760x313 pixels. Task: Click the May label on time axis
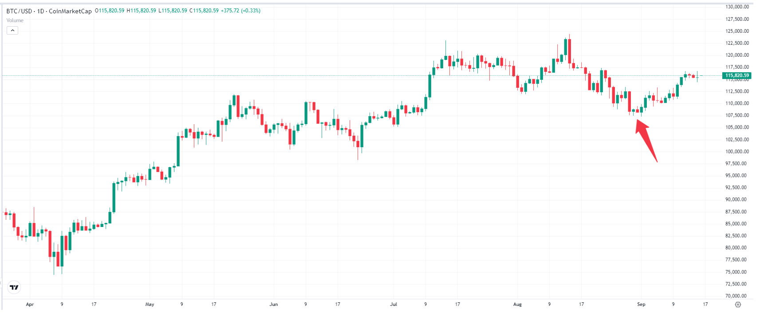[x=150, y=305]
